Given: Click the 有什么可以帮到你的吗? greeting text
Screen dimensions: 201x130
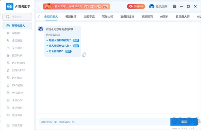Looking at the screenshot, I should 60,29.
